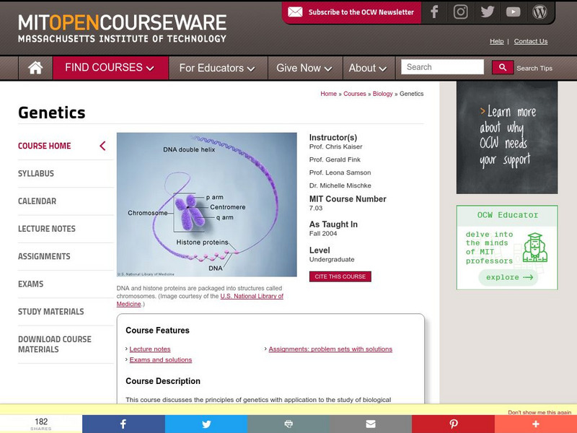Open Lecture notes course feature link
Viewport: 577px width, 433px height.
(150, 349)
